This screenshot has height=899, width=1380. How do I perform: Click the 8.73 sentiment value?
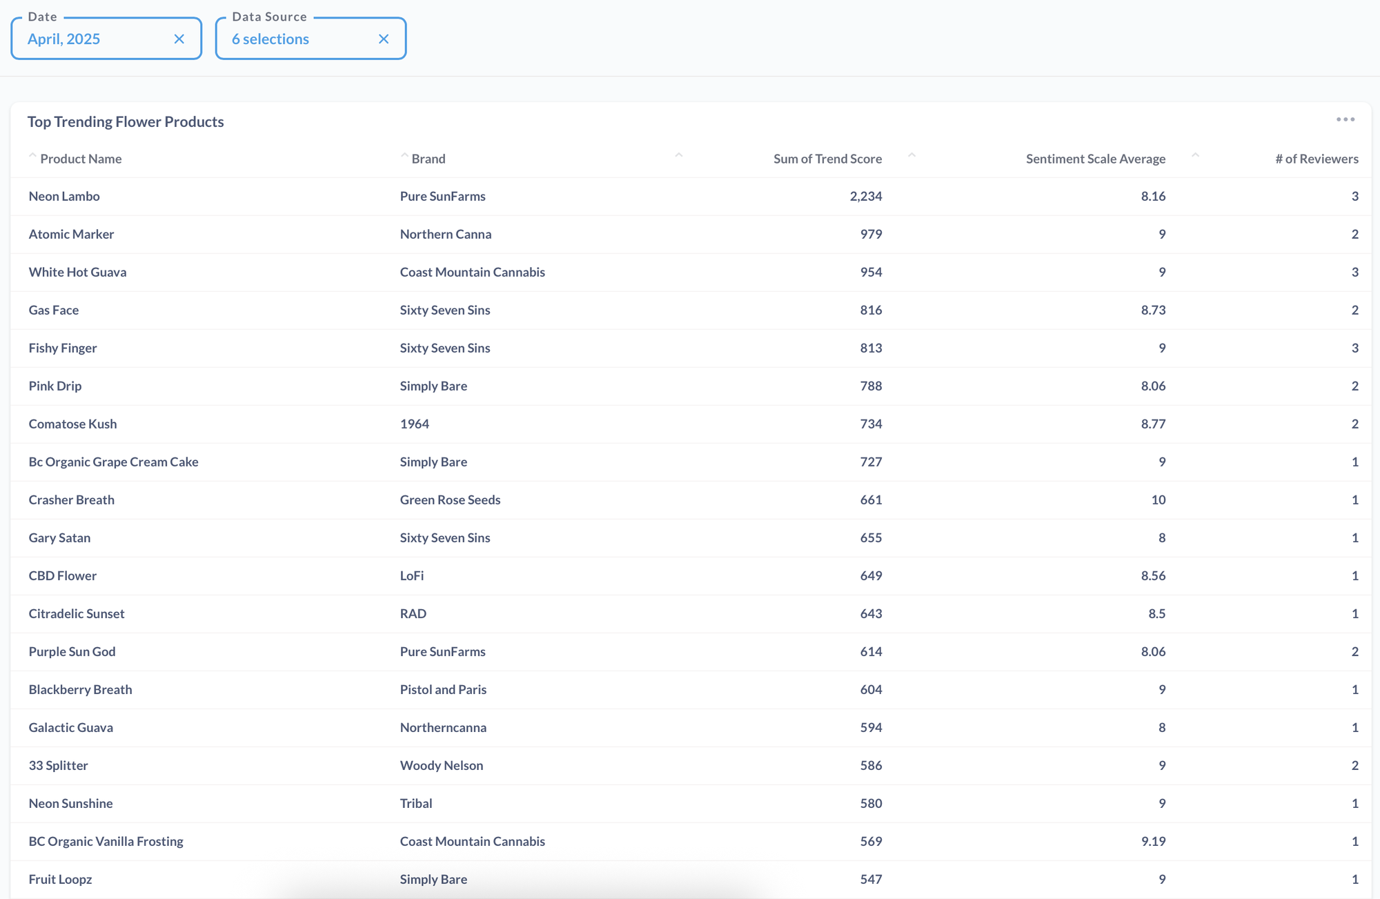1153,310
